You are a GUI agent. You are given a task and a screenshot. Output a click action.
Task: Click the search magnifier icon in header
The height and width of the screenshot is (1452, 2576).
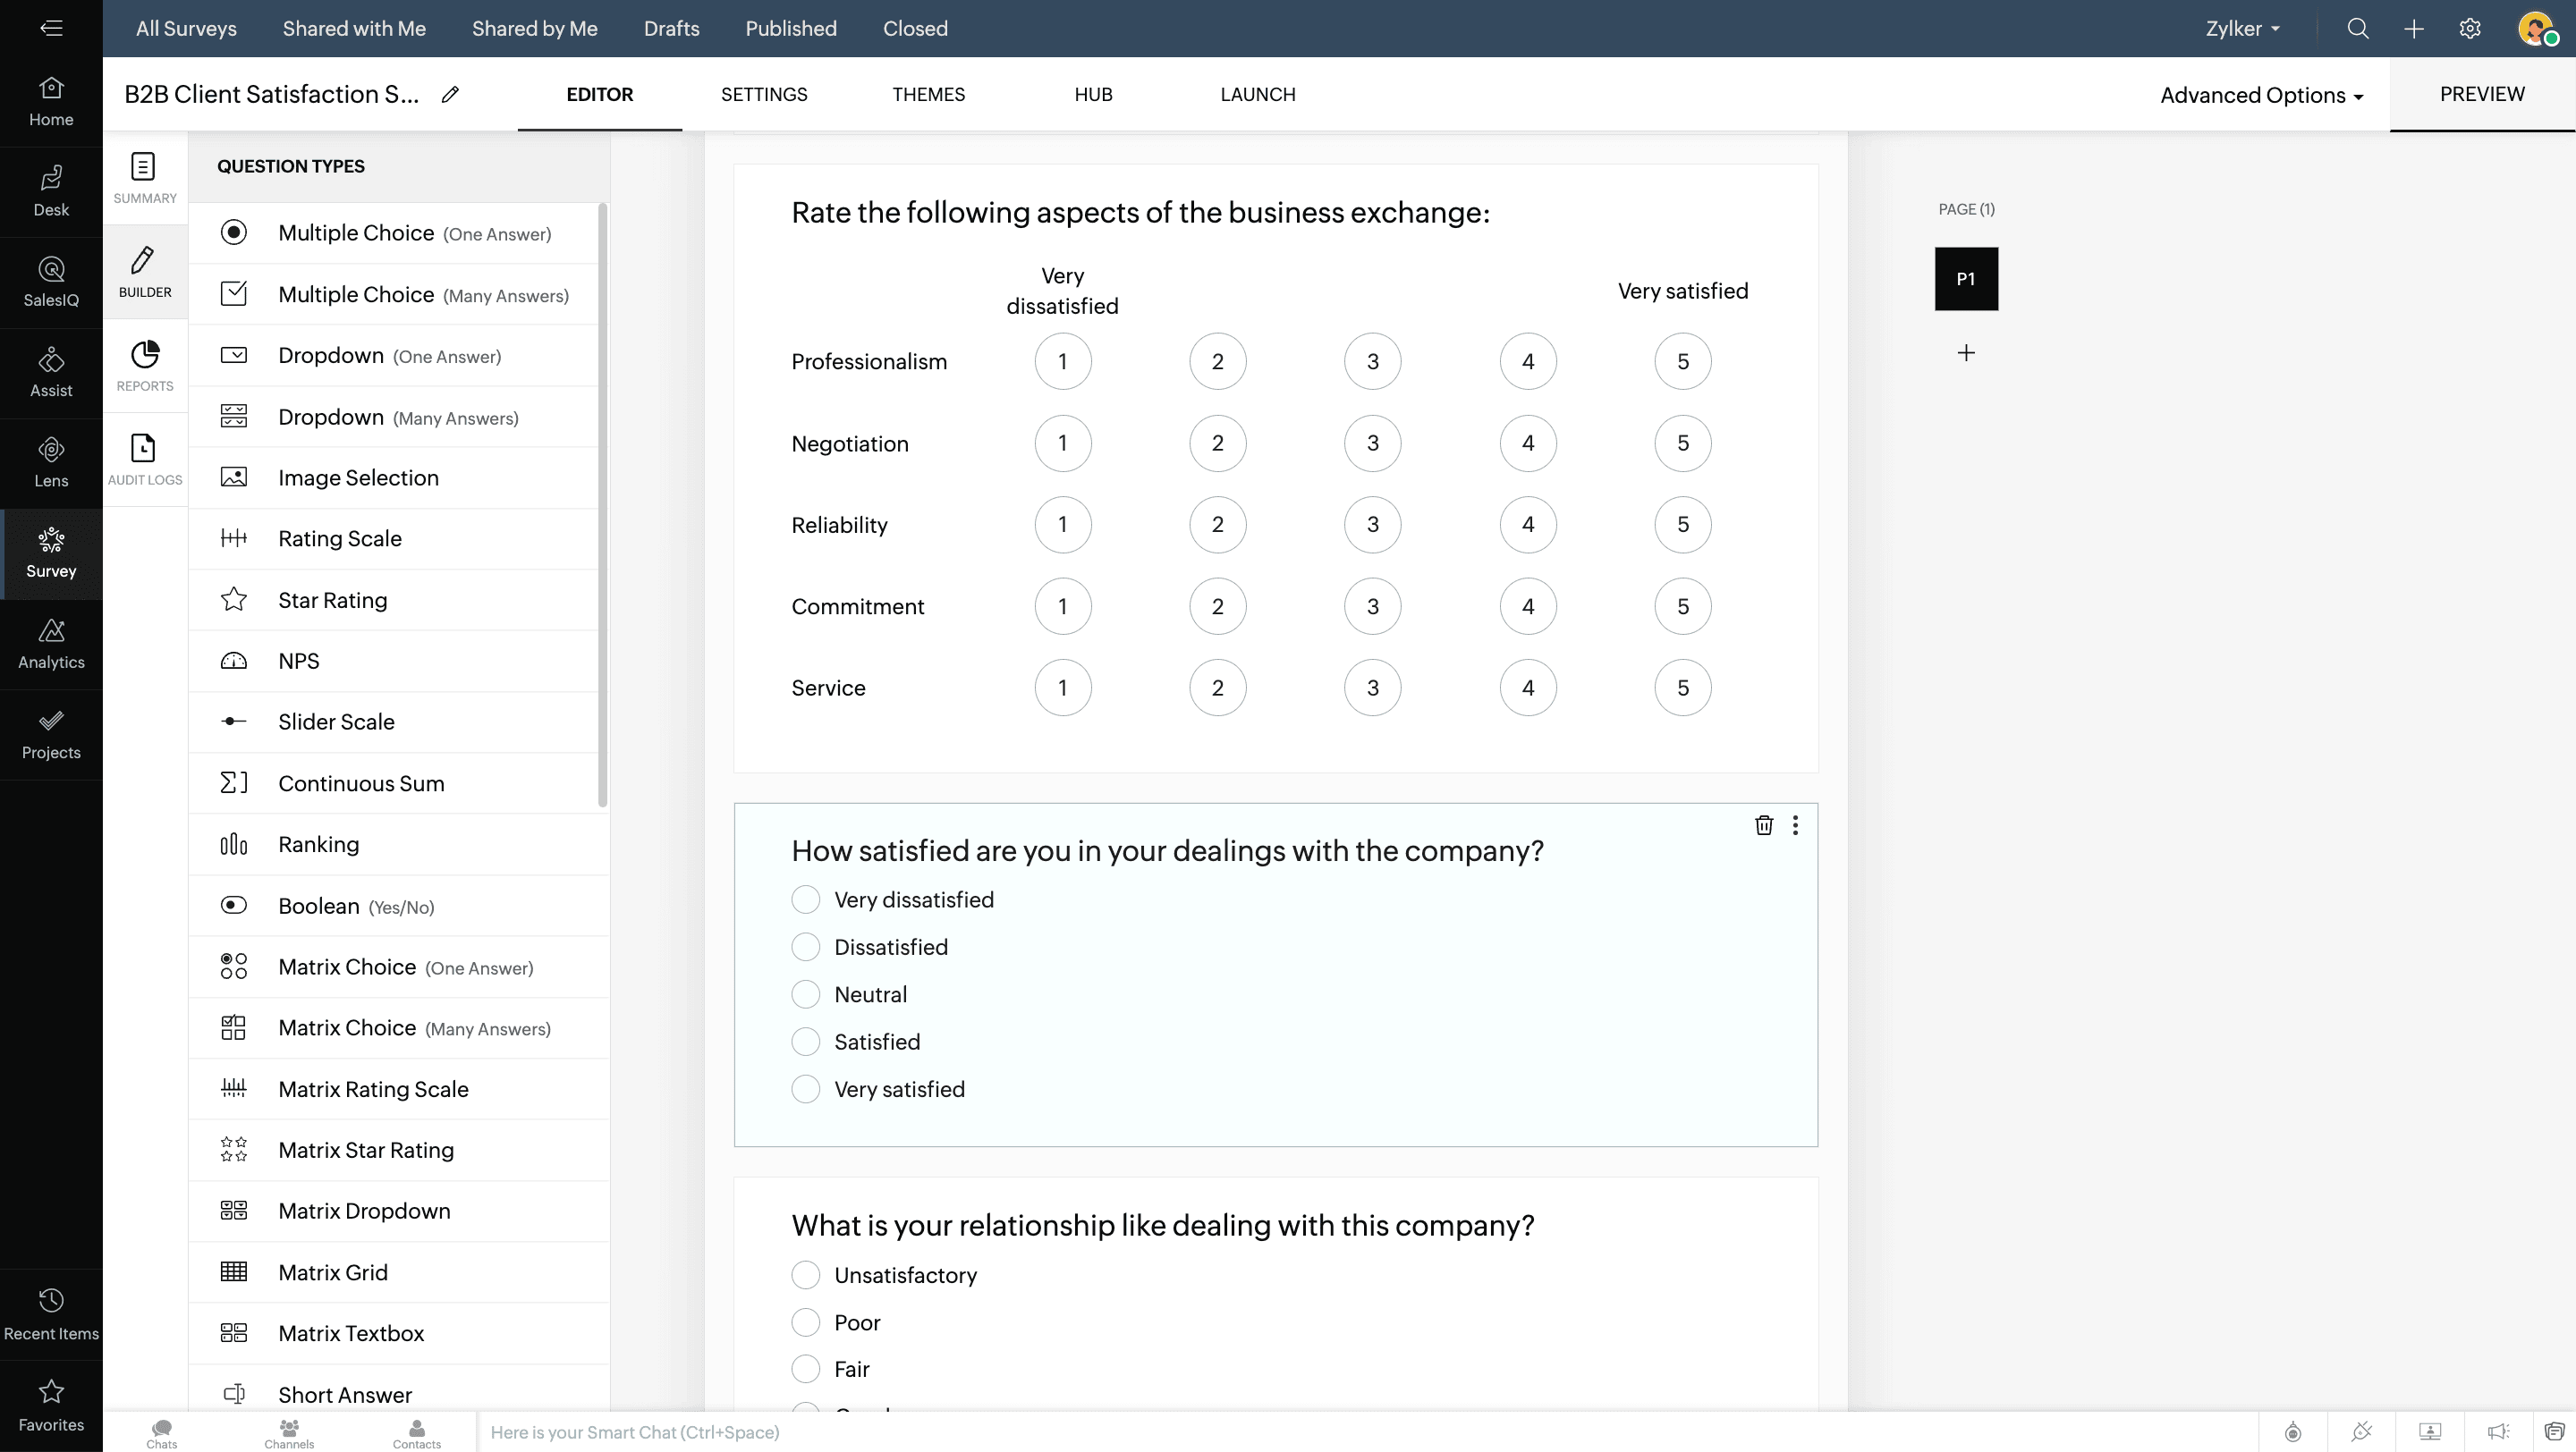click(2358, 28)
